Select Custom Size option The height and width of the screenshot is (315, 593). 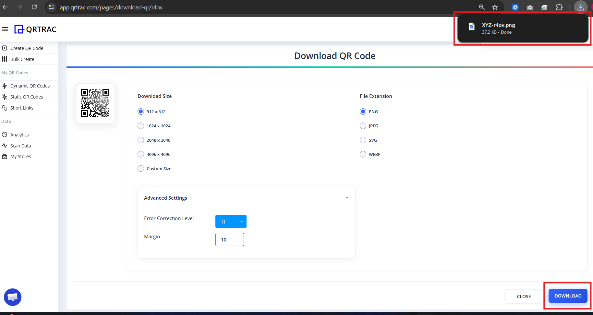click(141, 168)
